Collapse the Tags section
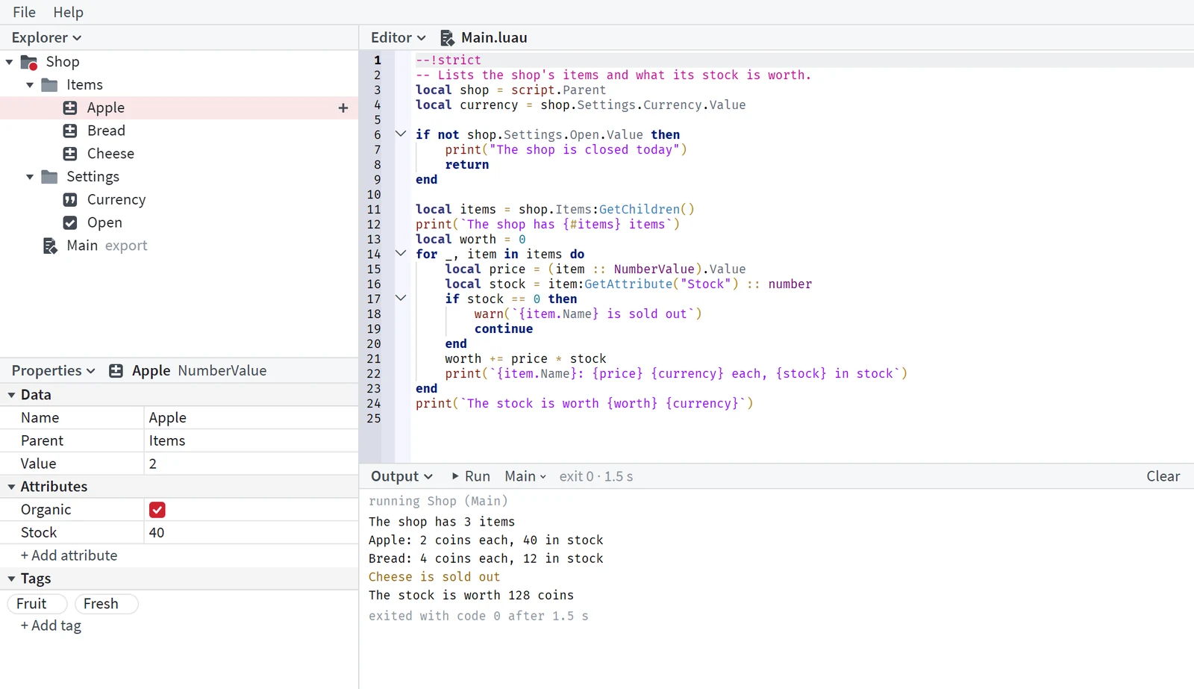The image size is (1194, 689). pyautogui.click(x=11, y=579)
